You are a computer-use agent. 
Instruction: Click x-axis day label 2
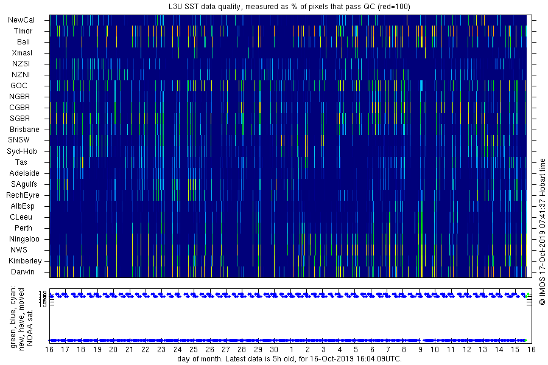click(307, 350)
